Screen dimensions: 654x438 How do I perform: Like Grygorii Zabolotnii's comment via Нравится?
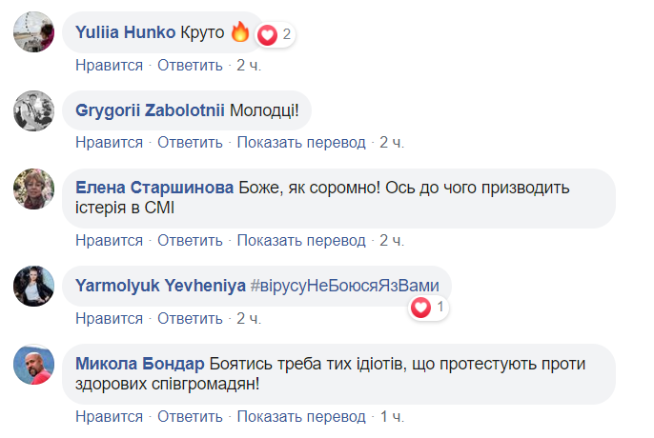[x=109, y=142]
